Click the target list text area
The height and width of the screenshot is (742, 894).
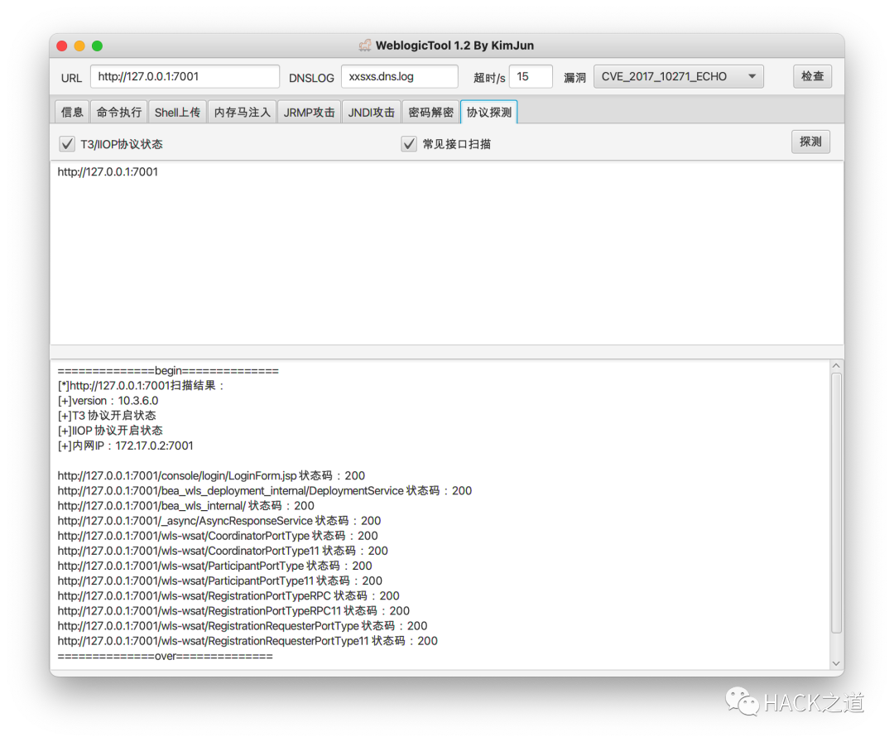(447, 253)
